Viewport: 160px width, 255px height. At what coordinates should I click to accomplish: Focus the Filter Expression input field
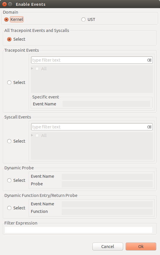point(79,230)
